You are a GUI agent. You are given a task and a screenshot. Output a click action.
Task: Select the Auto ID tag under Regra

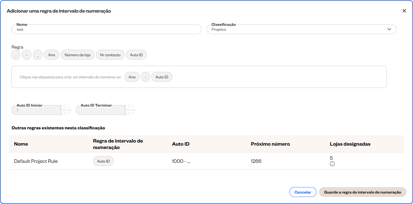136,55
